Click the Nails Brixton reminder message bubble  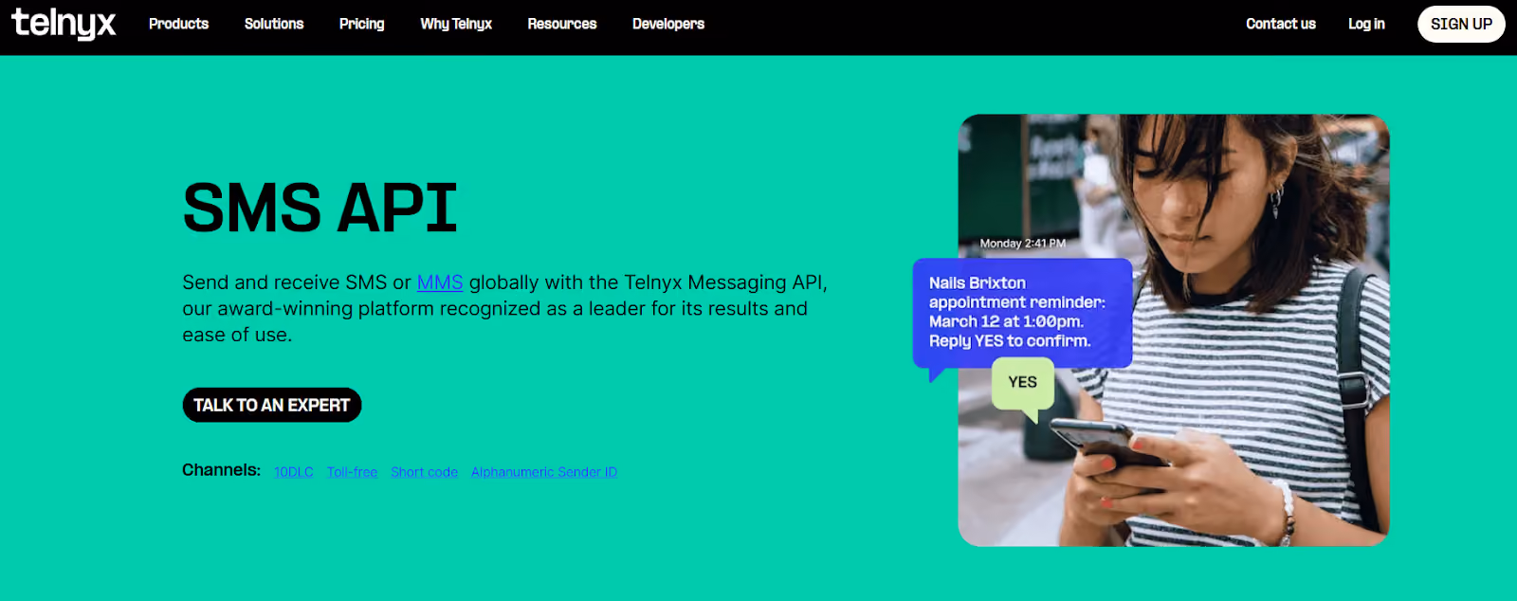coord(1022,314)
